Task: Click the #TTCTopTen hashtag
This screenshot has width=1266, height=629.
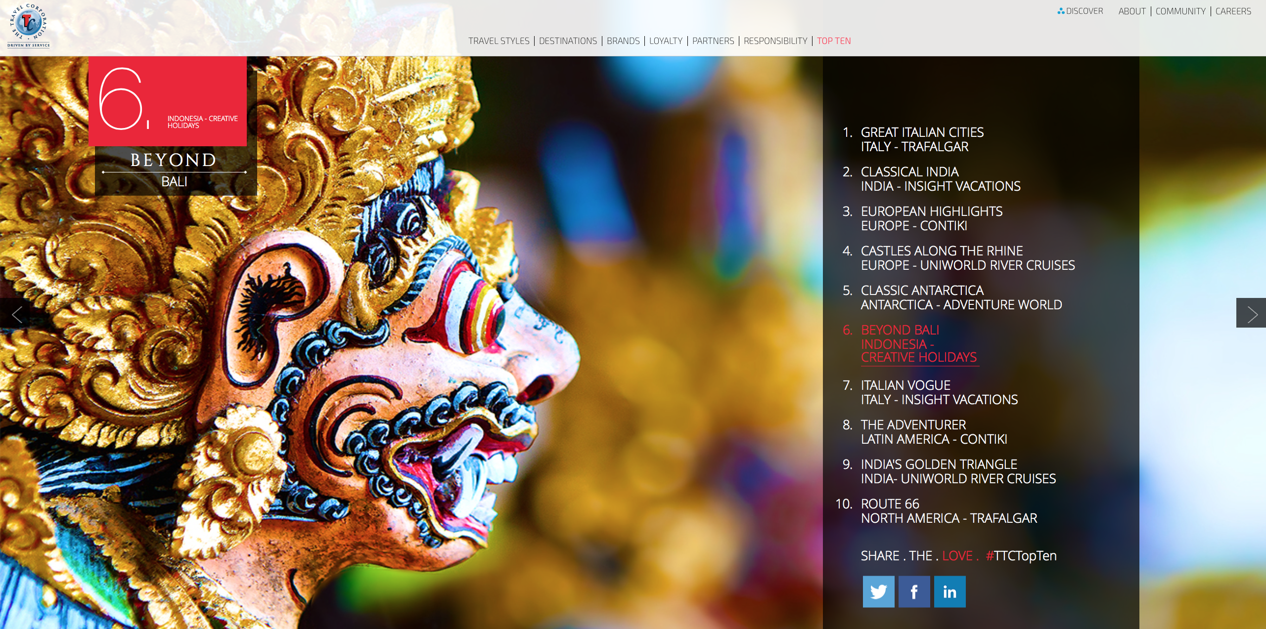Action: (1021, 556)
